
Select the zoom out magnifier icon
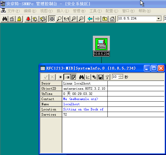tap(81, 19)
